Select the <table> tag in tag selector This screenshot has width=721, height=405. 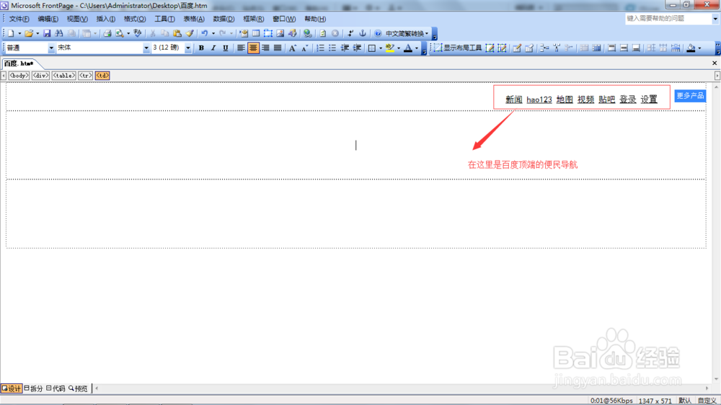[x=64, y=76]
